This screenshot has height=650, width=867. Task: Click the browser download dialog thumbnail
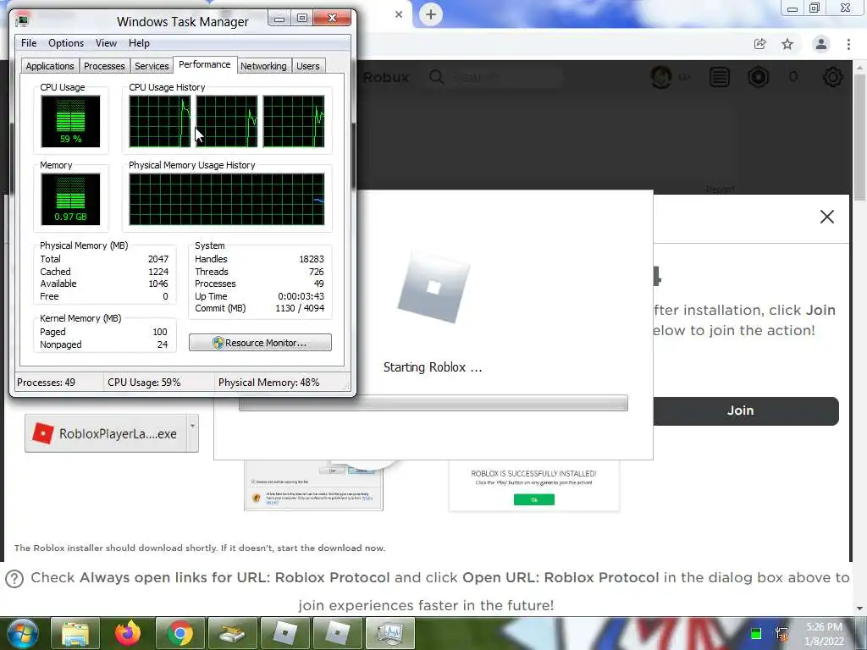[x=313, y=485]
